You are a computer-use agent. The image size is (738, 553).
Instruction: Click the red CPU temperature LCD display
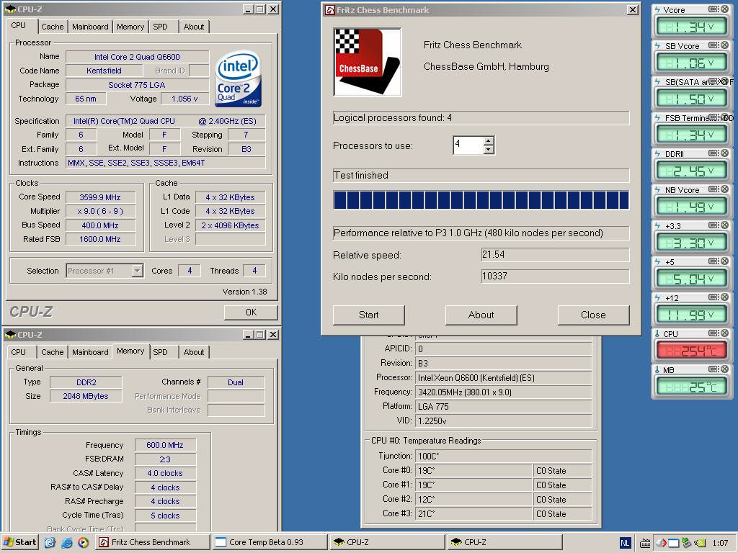pyautogui.click(x=691, y=351)
